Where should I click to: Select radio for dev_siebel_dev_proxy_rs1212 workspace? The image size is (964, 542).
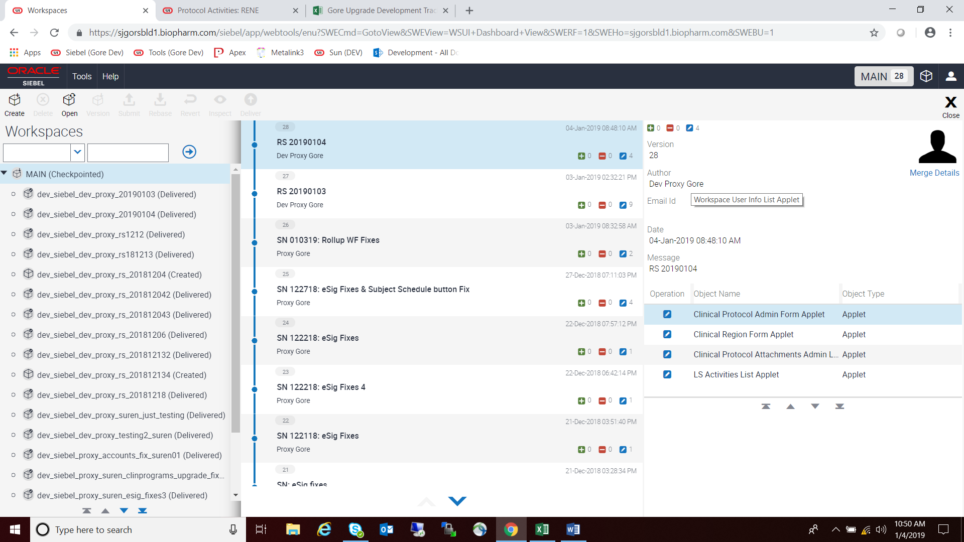coord(14,234)
